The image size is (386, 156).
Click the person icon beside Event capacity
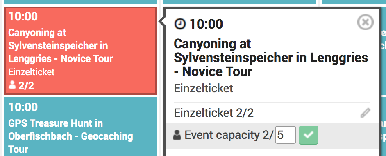click(x=177, y=135)
